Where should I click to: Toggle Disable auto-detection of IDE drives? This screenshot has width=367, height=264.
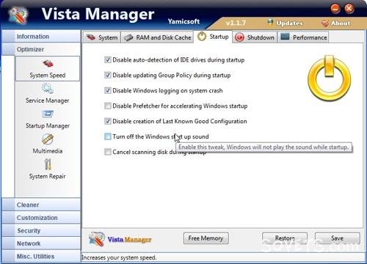(108, 59)
